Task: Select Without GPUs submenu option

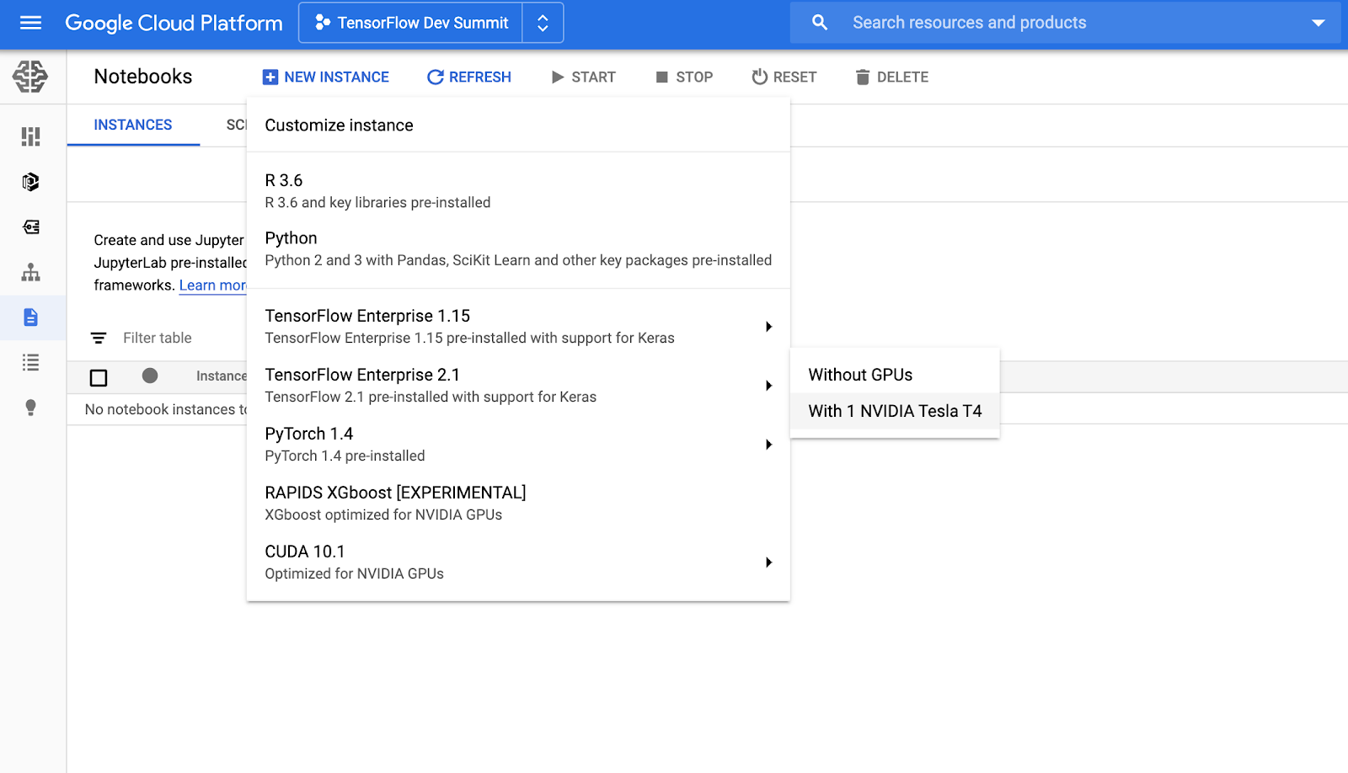Action: click(895, 375)
